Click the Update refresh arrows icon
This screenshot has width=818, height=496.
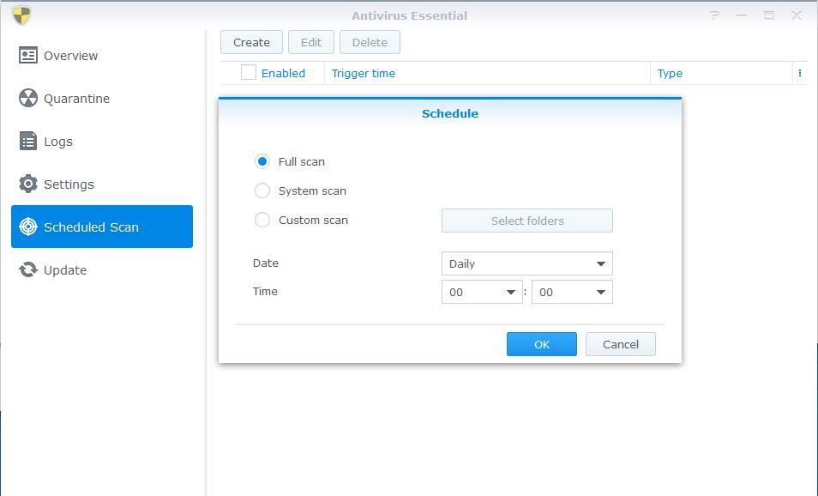tap(28, 270)
